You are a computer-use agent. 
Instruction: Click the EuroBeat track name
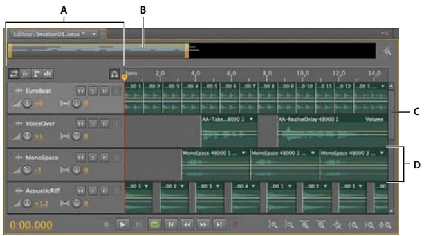[x=38, y=91]
